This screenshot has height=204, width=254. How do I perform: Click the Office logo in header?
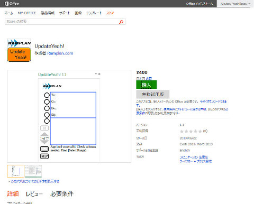12,4
